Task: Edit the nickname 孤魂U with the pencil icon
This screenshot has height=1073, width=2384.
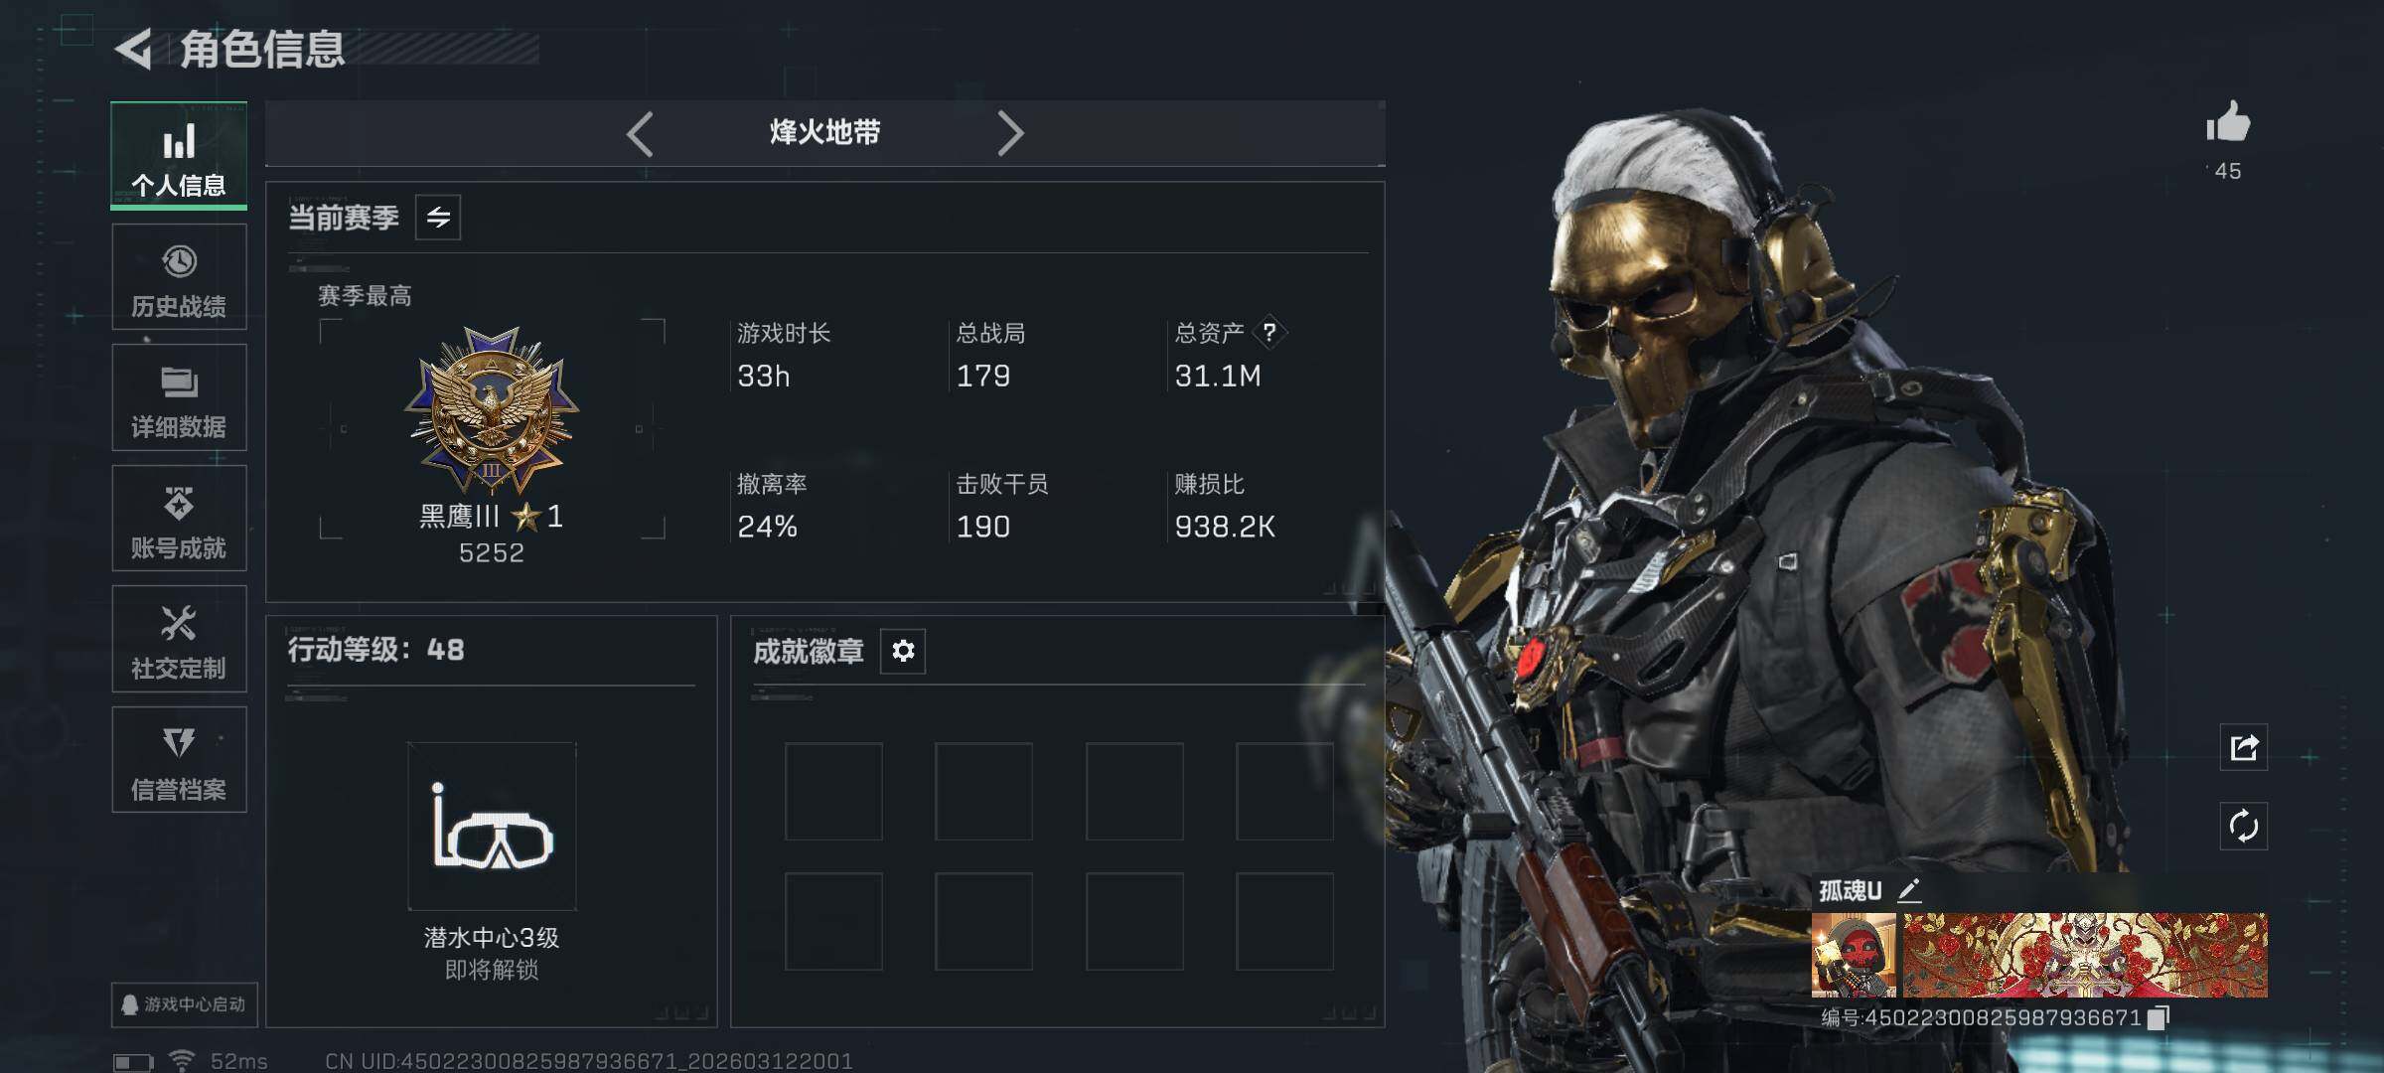Action: (1908, 890)
